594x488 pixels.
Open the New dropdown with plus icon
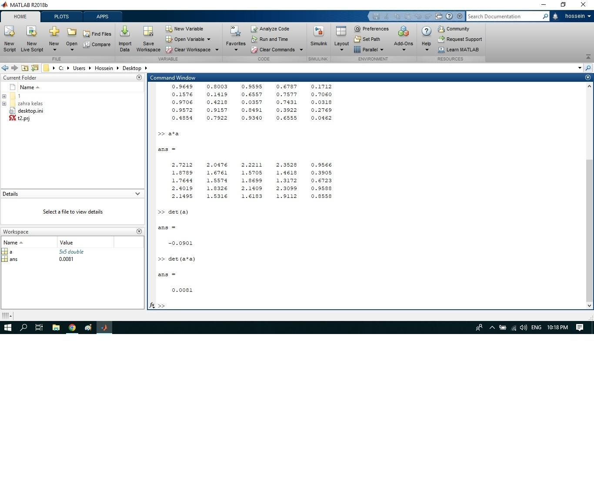[54, 38]
